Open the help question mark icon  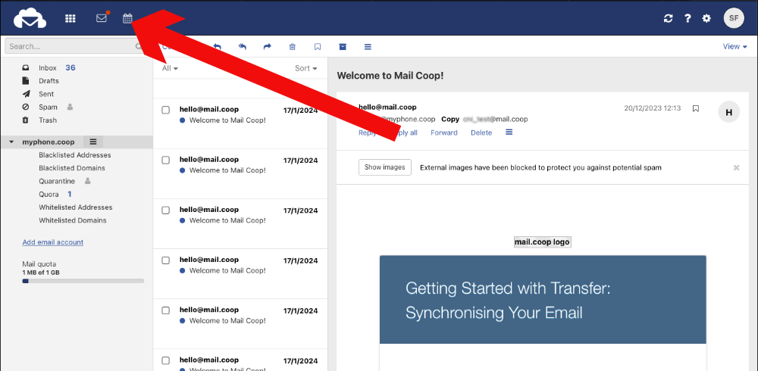click(688, 18)
